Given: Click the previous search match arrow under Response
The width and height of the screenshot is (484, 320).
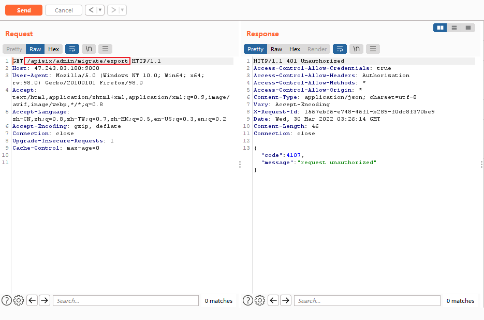Looking at the screenshot, I should click(x=273, y=300).
